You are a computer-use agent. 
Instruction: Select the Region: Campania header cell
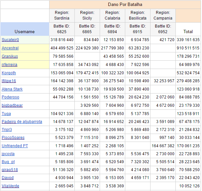[163, 16]
